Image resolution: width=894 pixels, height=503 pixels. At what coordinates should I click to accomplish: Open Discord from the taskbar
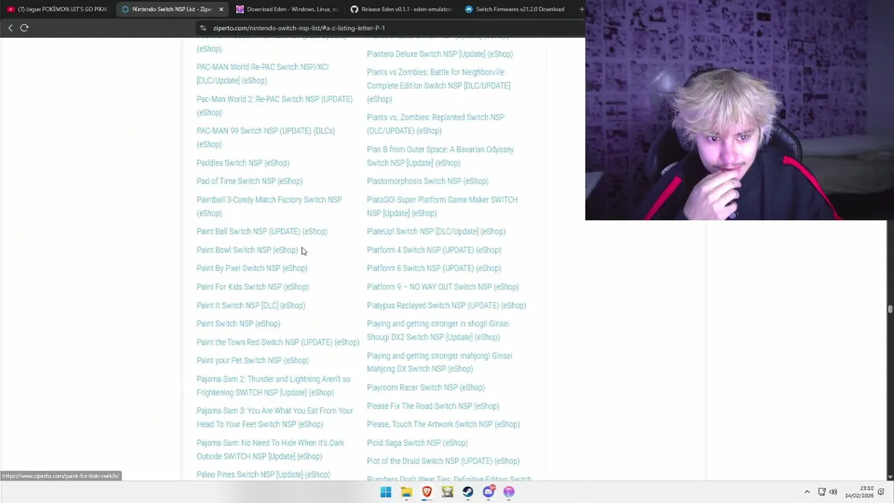(x=489, y=492)
